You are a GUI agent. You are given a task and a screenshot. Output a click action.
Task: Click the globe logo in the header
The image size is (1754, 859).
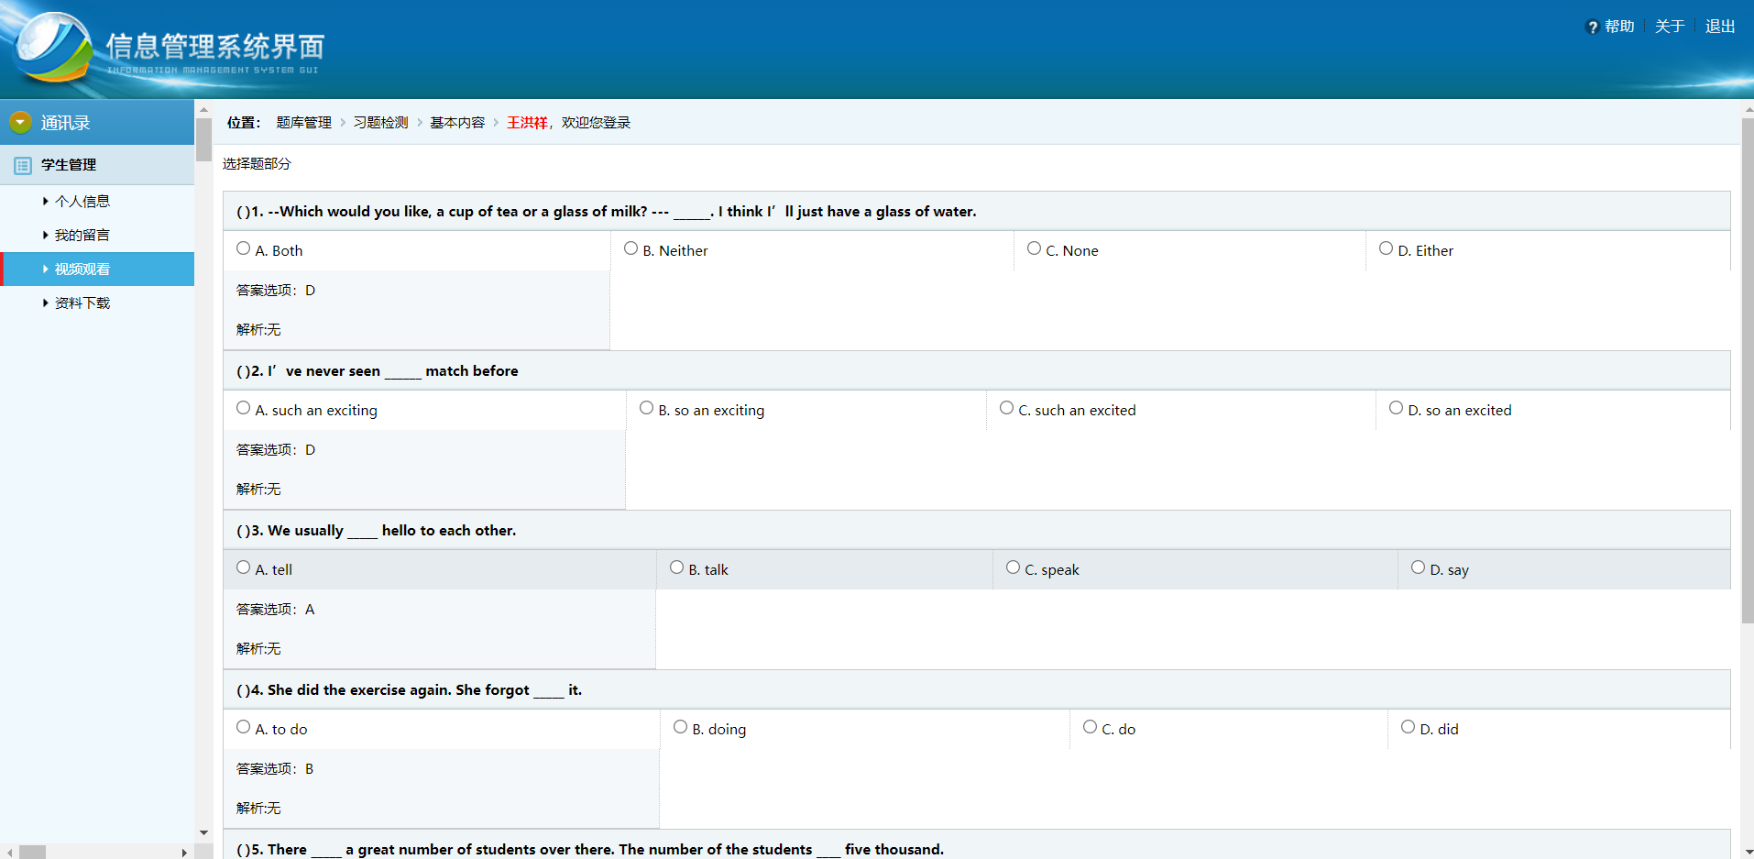53,49
